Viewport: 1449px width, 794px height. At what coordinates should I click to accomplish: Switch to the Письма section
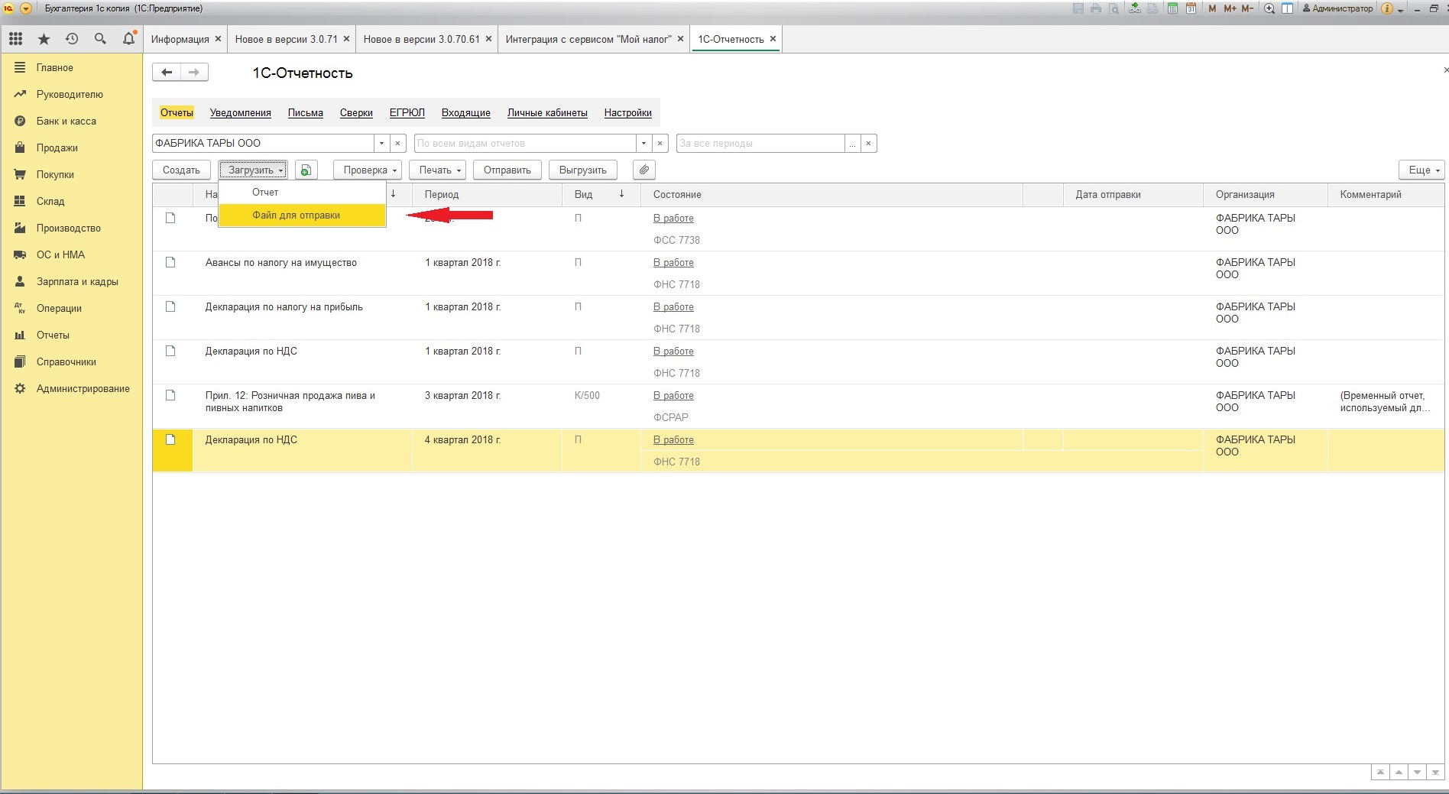coord(305,112)
